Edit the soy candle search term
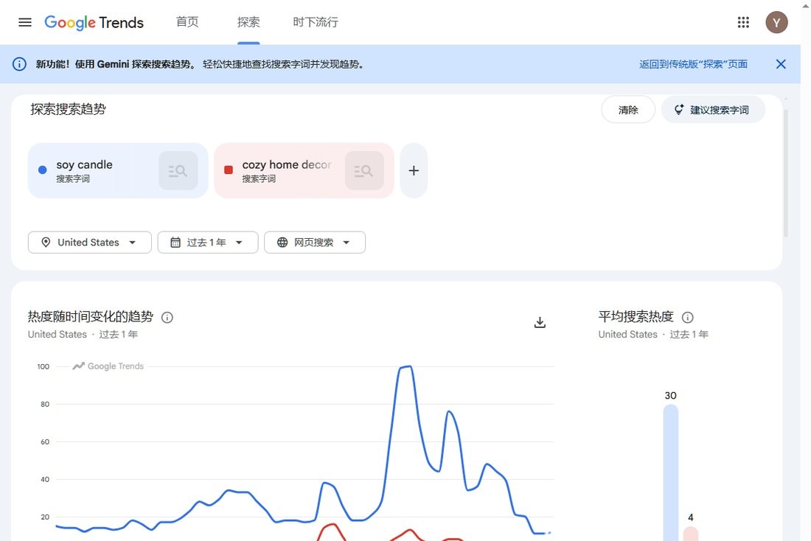811x541 pixels. pos(84,165)
